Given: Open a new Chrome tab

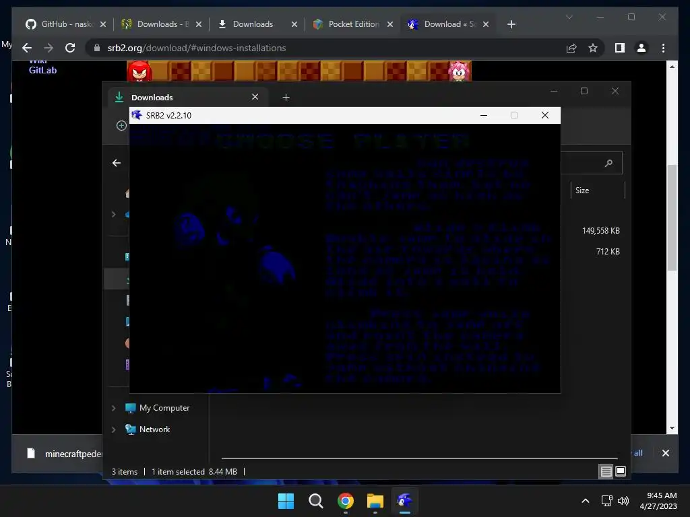Looking at the screenshot, I should pos(511,24).
